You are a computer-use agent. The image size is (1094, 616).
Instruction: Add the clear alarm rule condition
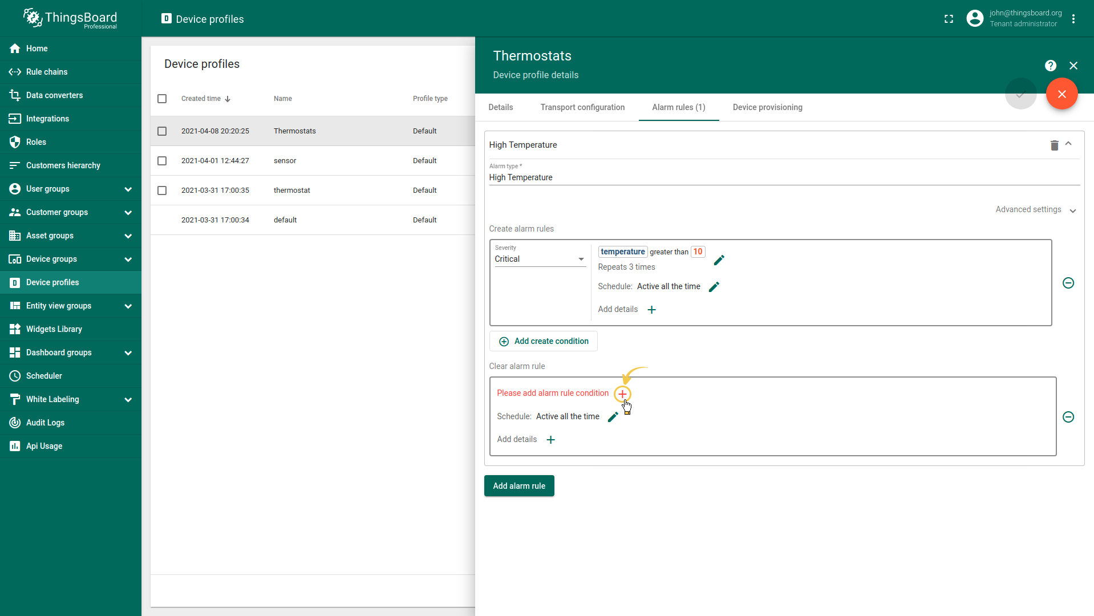(x=622, y=394)
